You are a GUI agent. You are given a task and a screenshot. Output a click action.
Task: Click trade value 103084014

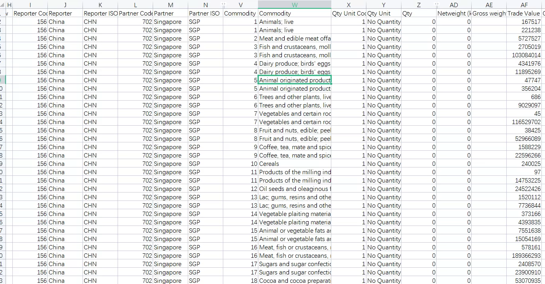[x=524, y=55]
